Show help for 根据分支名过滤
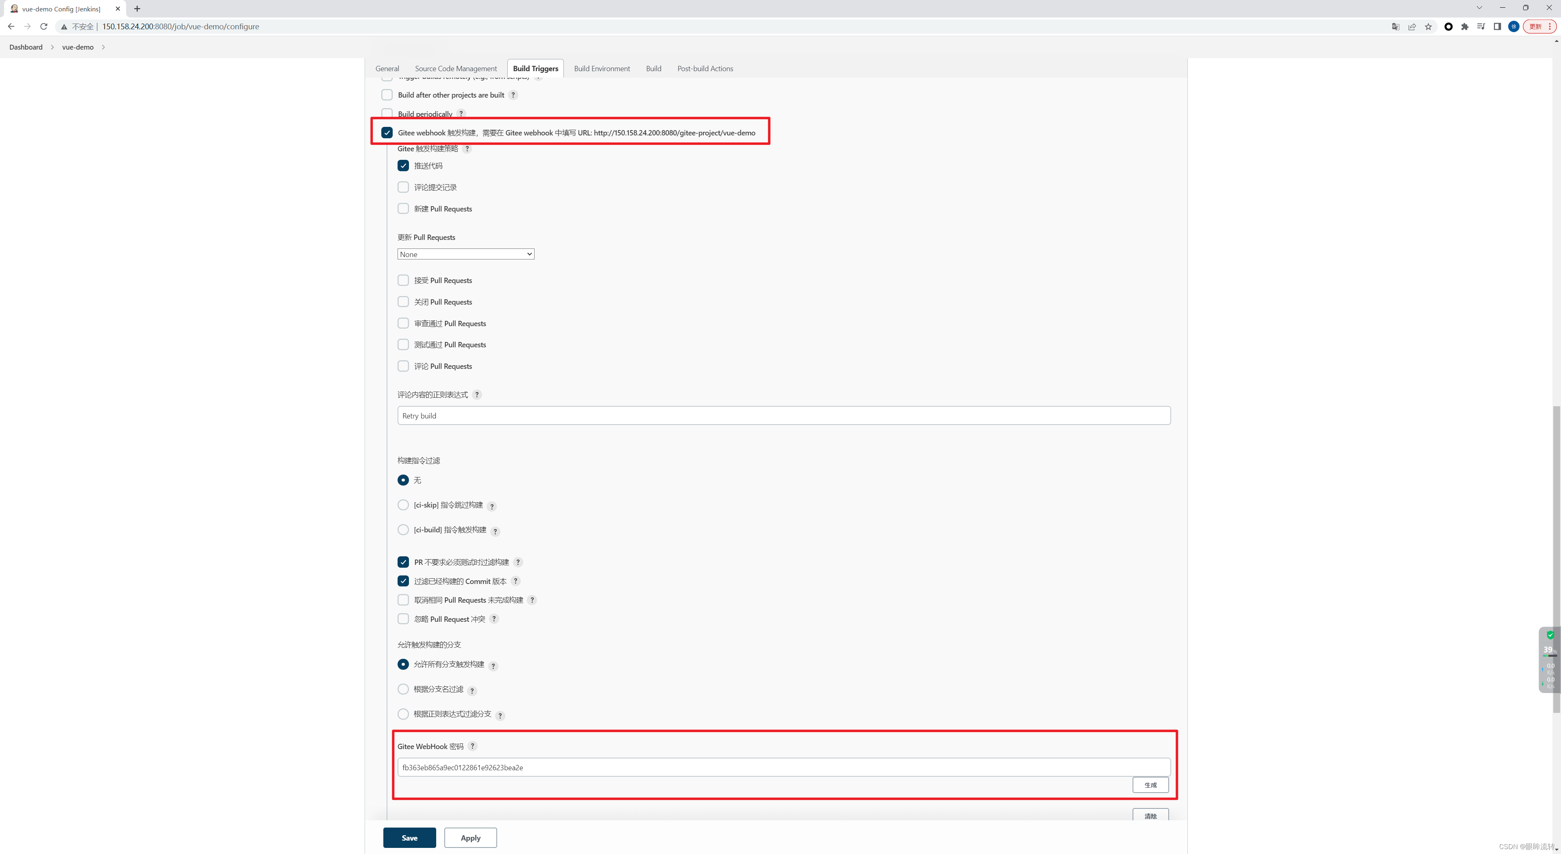Screen dimensions: 1561x854 [472, 691]
